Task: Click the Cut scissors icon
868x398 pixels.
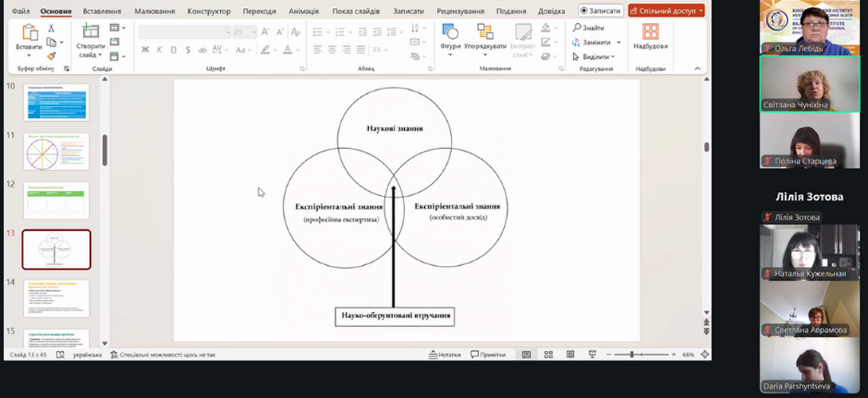Action: pyautogui.click(x=51, y=28)
